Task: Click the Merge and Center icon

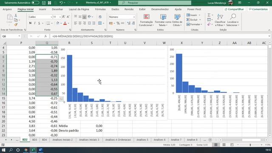Action: [100, 23]
